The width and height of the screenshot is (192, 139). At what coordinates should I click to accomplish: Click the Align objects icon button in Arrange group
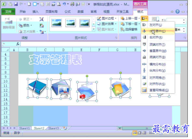[x=144, y=19]
